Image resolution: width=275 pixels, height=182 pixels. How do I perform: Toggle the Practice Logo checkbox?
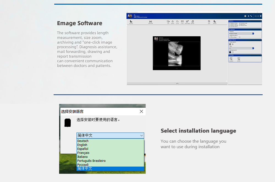click(x=240, y=23)
